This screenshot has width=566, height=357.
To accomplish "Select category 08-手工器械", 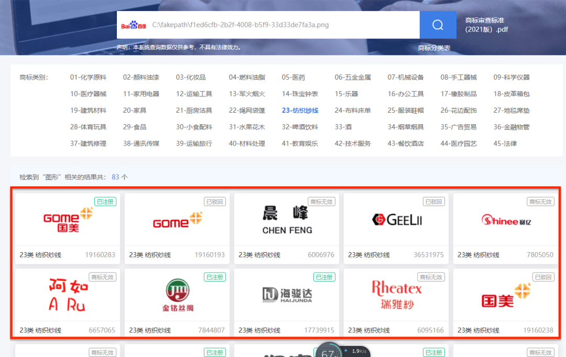I will (459, 77).
